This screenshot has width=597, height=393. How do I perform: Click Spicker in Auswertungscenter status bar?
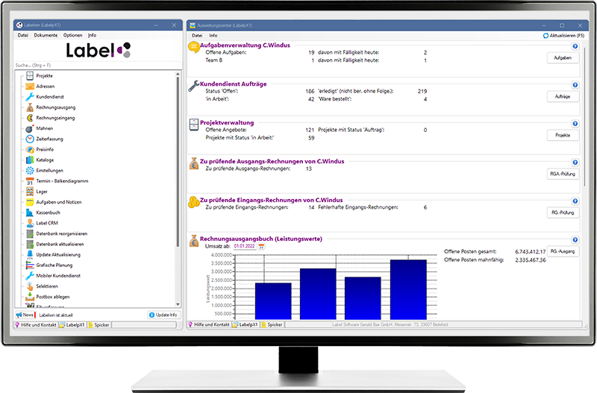click(x=272, y=324)
